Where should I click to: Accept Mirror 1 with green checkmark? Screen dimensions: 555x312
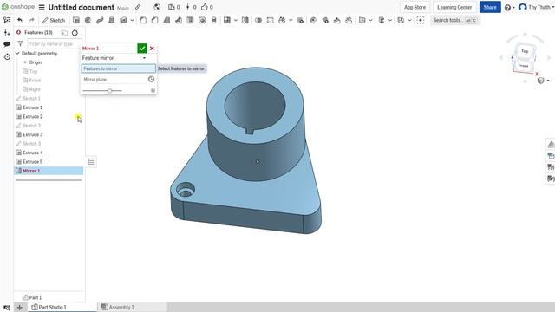[x=142, y=49]
